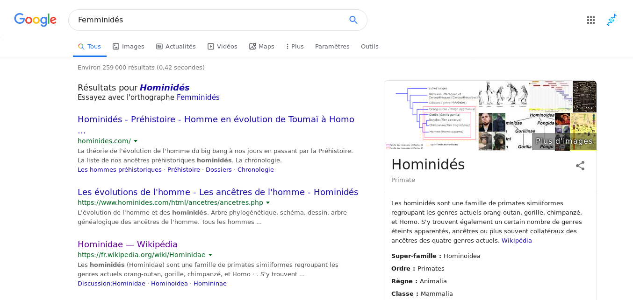This screenshot has height=300, width=633.
Task: Open the Actualités news tab
Action: [176, 47]
